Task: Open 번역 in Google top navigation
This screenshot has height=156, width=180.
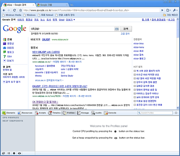Action: click(x=55, y=20)
